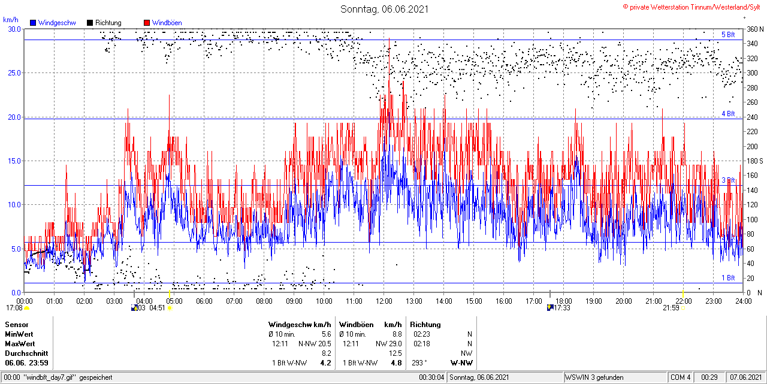Click the sun icon beside 17:08

(x=27, y=308)
